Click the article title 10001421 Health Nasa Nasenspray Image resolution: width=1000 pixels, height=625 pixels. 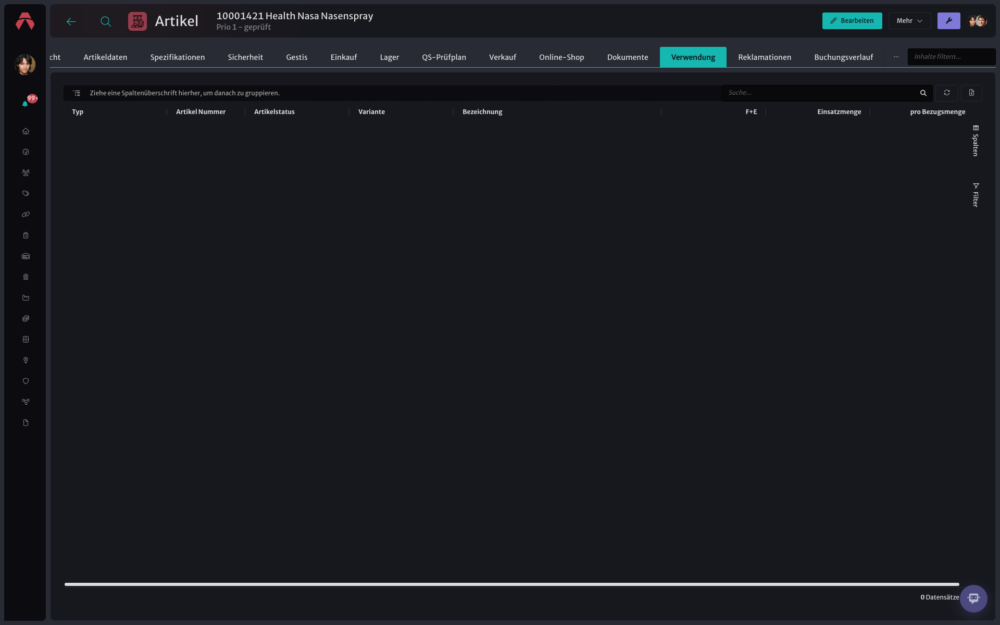pos(295,16)
